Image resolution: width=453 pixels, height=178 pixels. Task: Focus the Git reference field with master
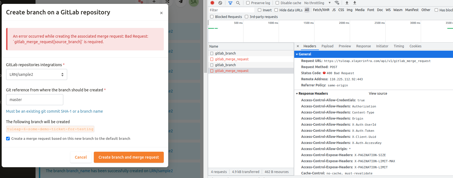tap(35, 100)
